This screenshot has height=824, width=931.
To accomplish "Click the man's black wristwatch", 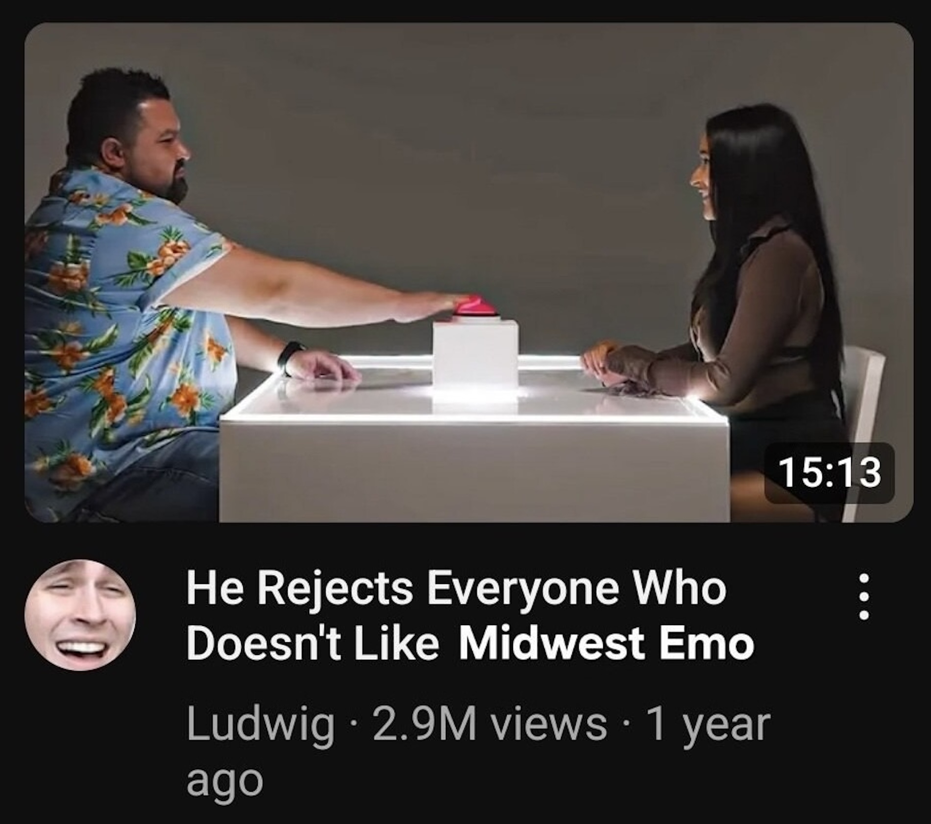I will [290, 358].
